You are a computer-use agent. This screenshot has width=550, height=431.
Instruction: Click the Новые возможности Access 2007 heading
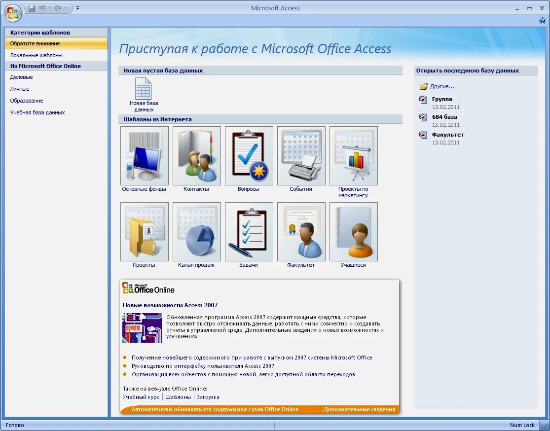click(170, 305)
